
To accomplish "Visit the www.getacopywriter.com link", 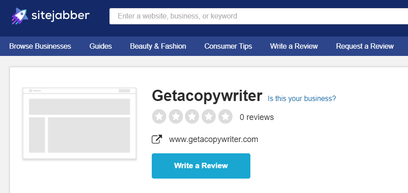I will (213, 139).
